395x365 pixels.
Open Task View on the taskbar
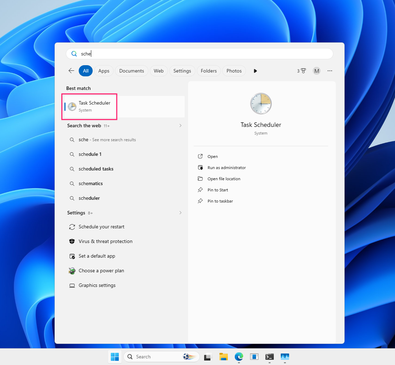[208, 357]
